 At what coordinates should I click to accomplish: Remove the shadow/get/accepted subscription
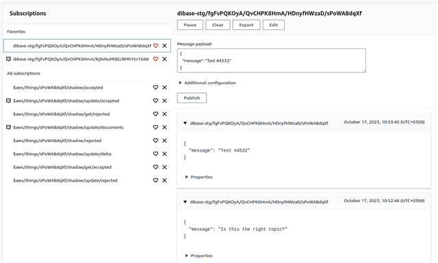164,167
